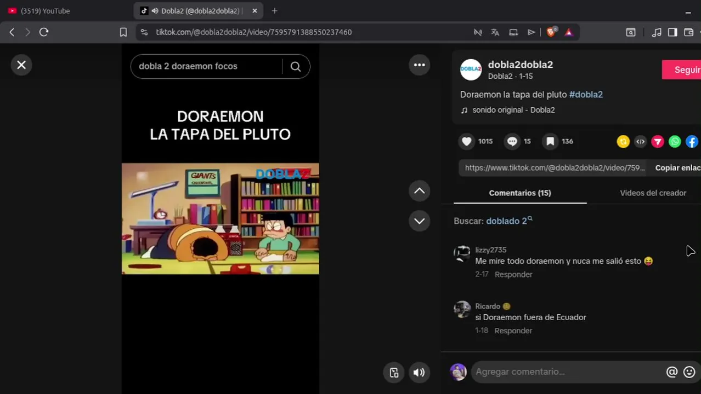Click the tab search icon in toolbar

pos(631,32)
